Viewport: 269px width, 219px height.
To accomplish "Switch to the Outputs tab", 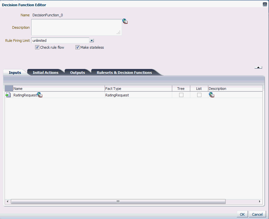I will pos(77,73).
